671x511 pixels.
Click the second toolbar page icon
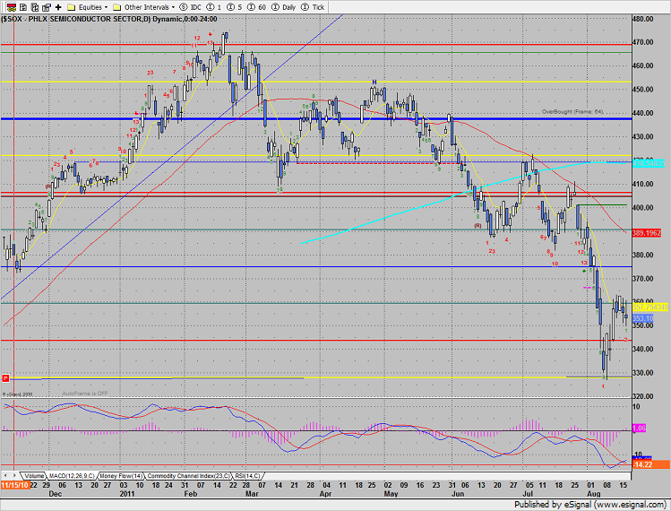tap(23, 7)
